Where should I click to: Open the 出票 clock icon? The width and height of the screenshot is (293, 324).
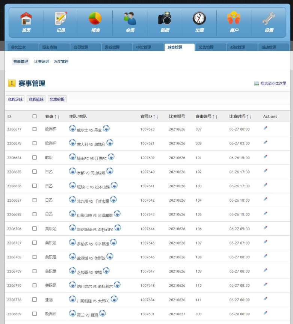click(199, 18)
